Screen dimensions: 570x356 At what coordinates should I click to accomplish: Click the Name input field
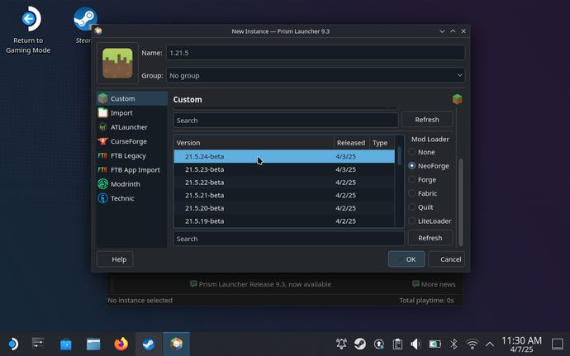click(x=316, y=53)
